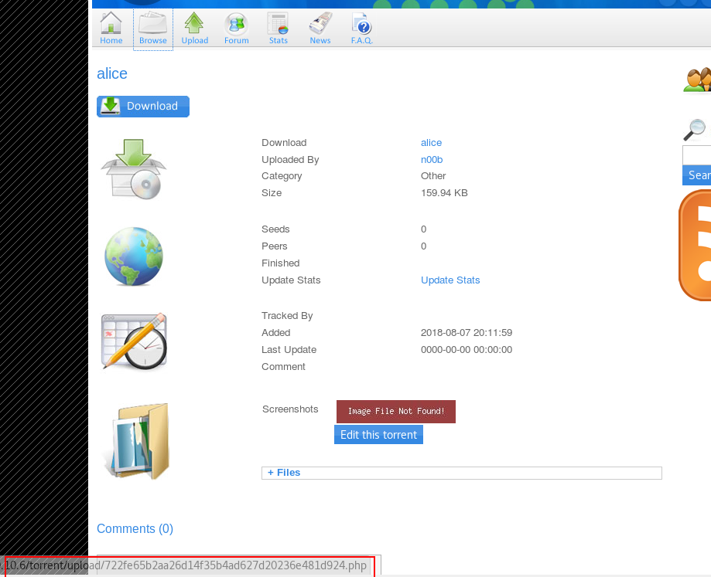Open the Comments (0) heading link

pos(135,529)
